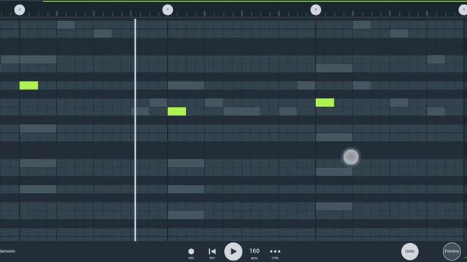This screenshot has height=262, width=467.
Task: Click the green scroll bar along the top
Action: tap(255, 1)
